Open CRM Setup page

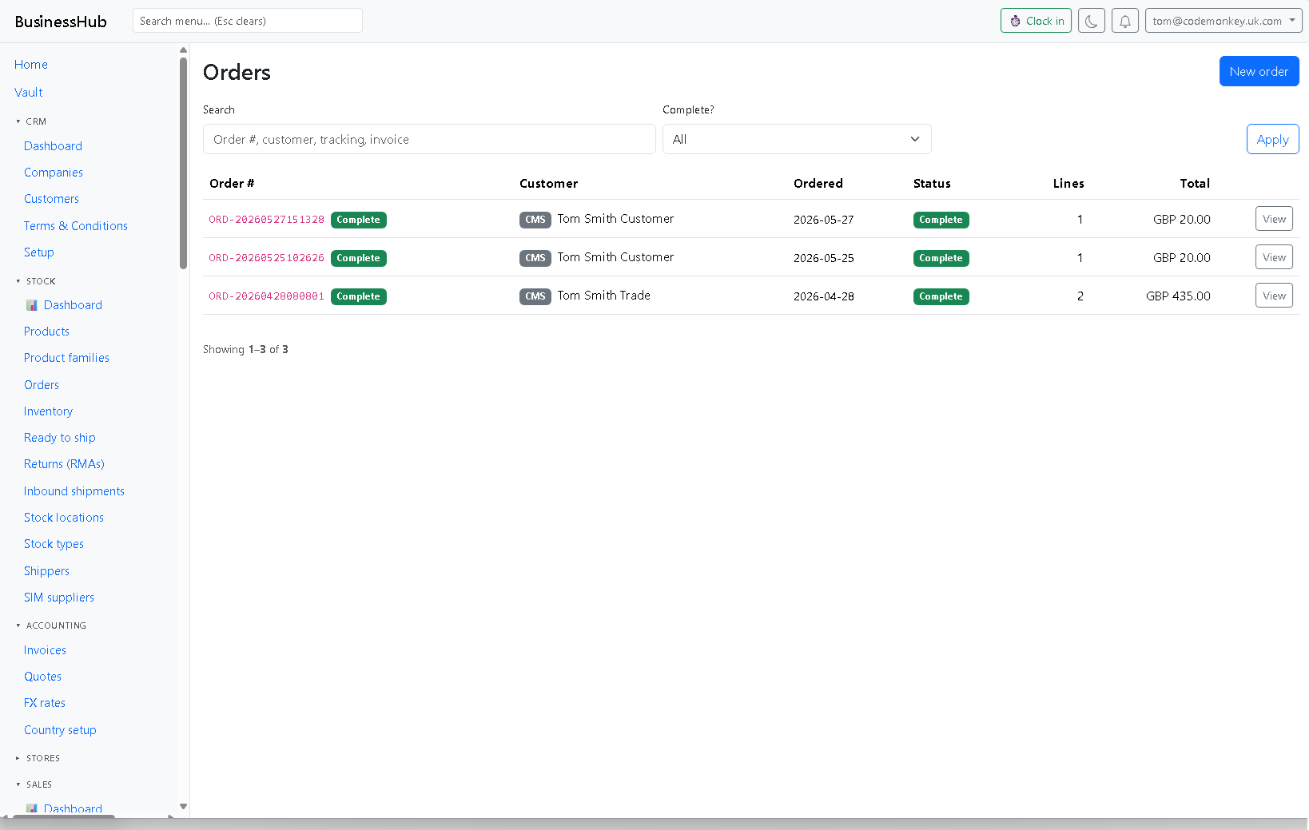[x=39, y=252]
